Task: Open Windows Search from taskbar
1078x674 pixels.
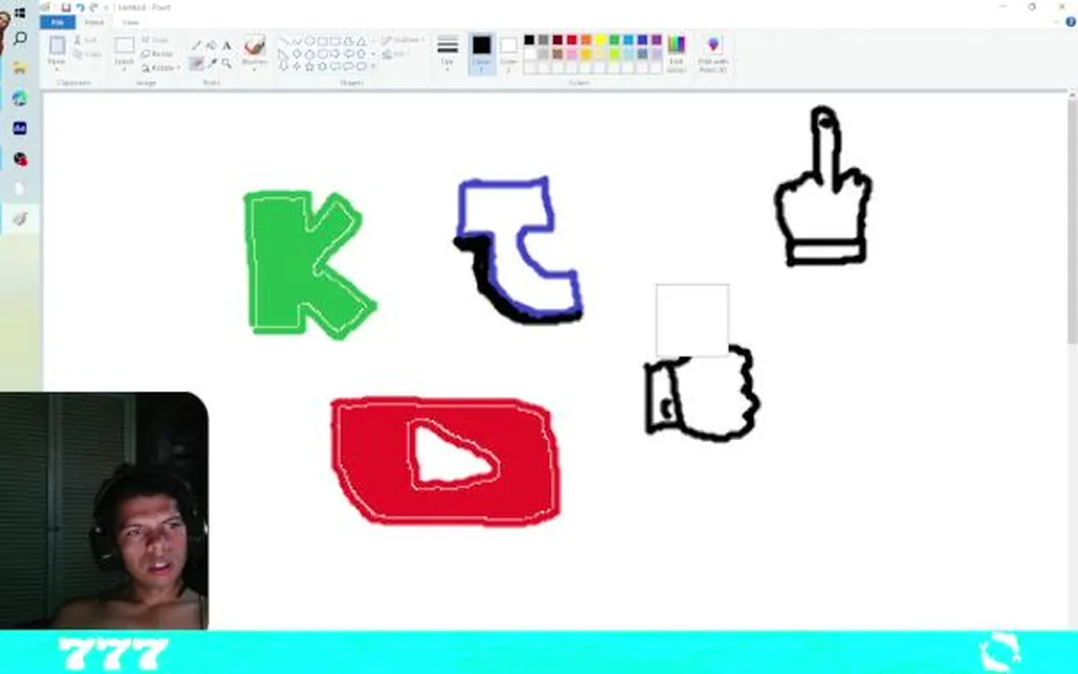Action: 20,37
